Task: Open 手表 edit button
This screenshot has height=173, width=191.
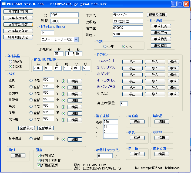Action: coord(137,138)
